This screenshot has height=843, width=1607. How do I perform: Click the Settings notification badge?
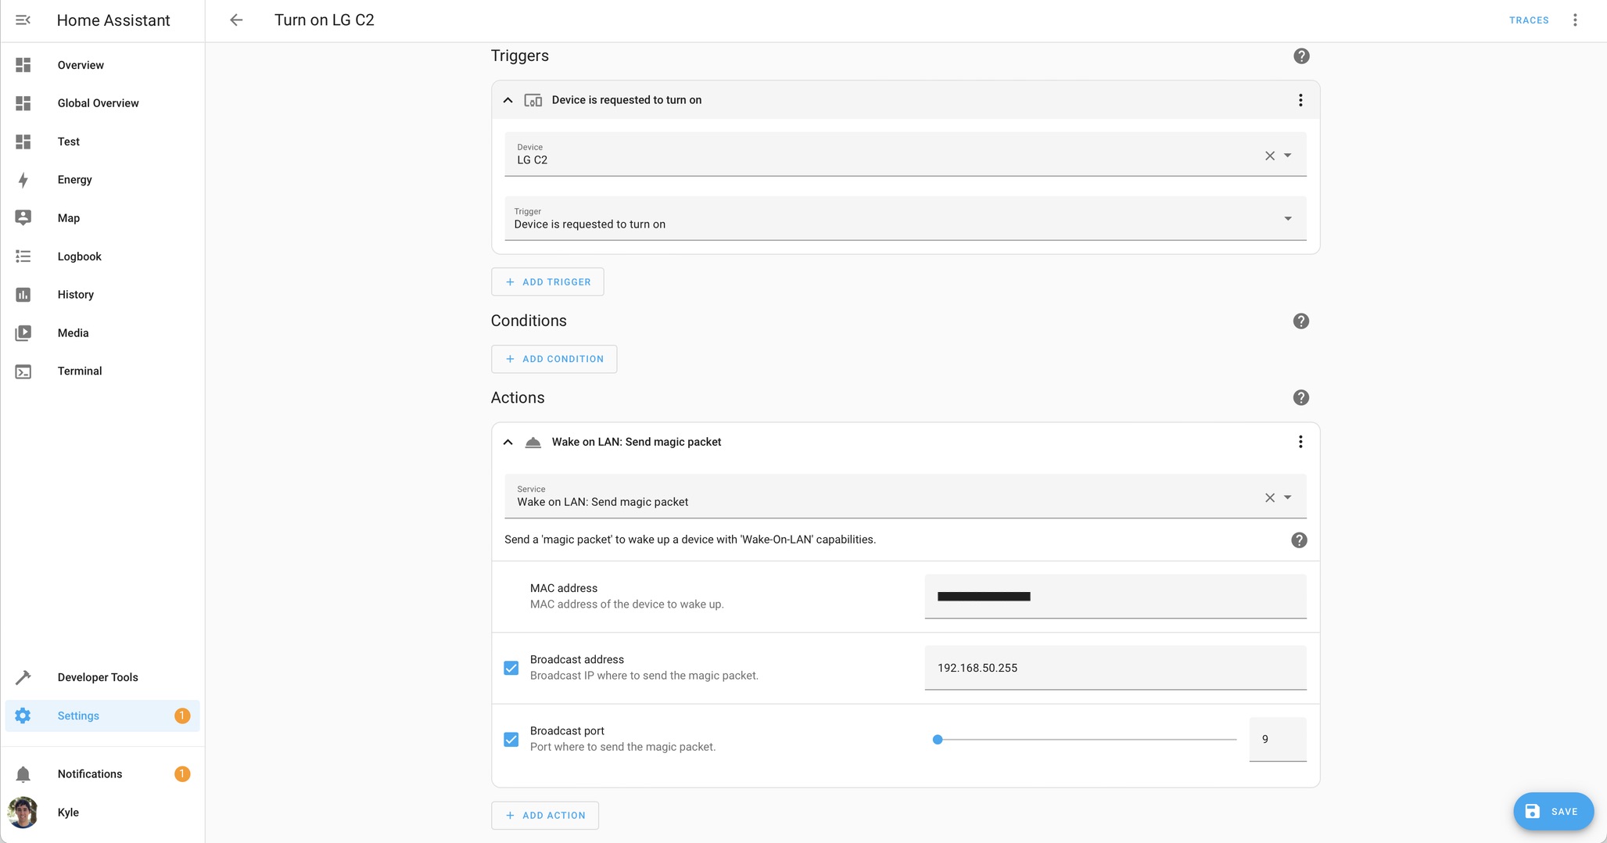tap(182, 716)
